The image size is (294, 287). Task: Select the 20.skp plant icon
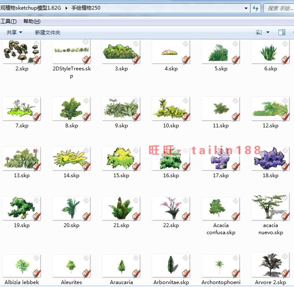72,208
